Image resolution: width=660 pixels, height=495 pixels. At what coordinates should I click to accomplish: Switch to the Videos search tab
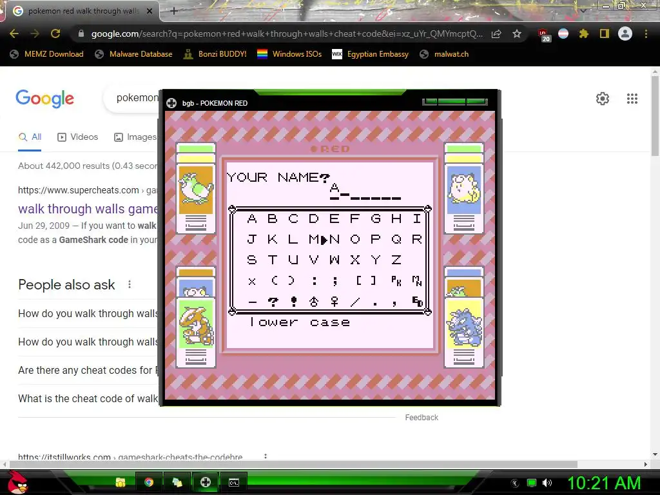coord(78,137)
